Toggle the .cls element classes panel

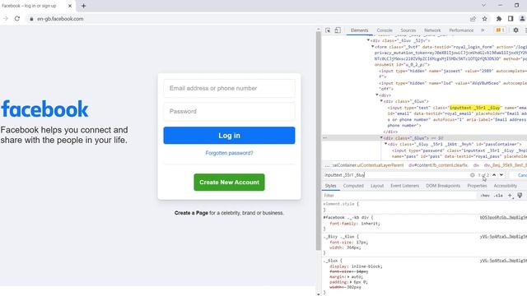(x=498, y=196)
